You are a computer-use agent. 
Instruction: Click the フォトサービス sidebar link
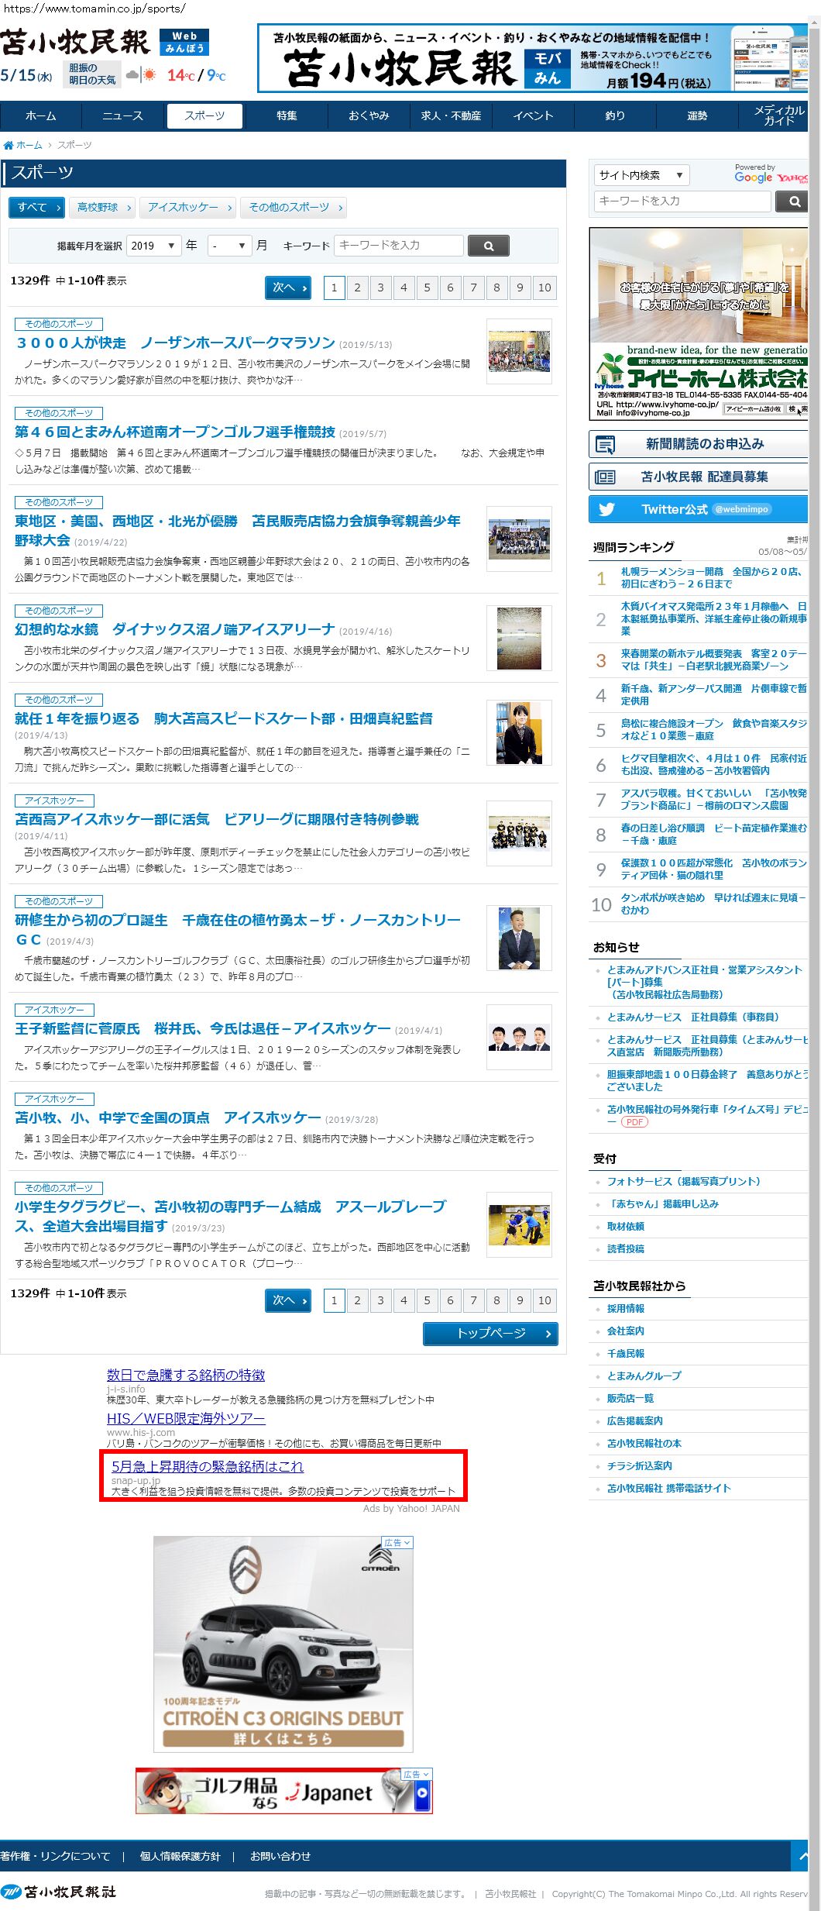[x=684, y=1181]
